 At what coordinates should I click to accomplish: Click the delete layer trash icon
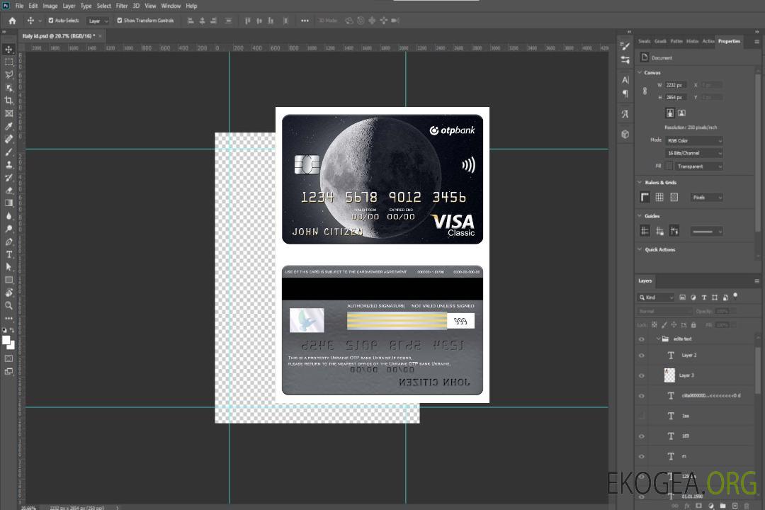point(747,506)
